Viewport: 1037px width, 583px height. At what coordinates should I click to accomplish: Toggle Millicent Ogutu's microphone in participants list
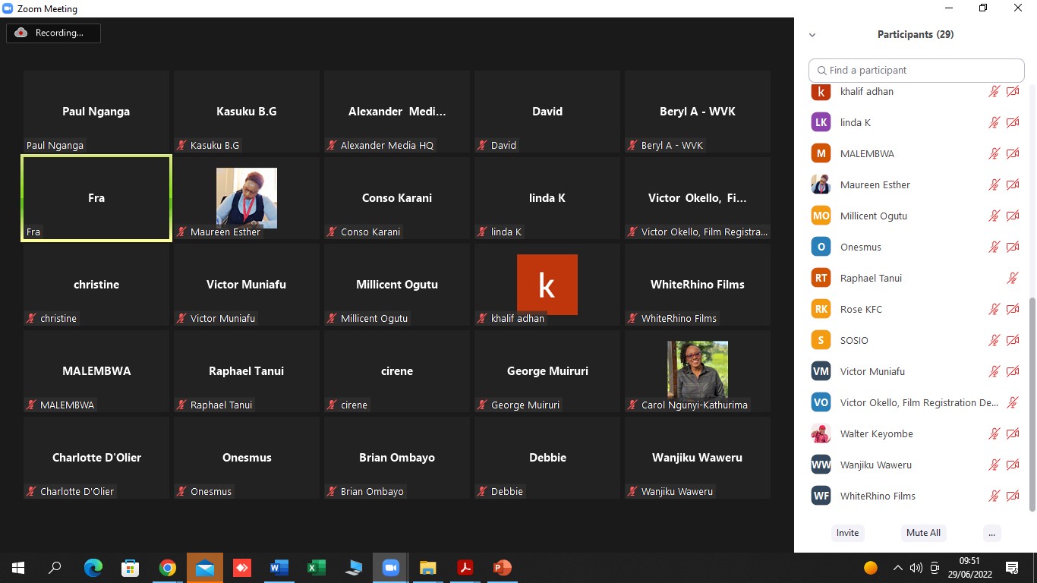pyautogui.click(x=994, y=216)
